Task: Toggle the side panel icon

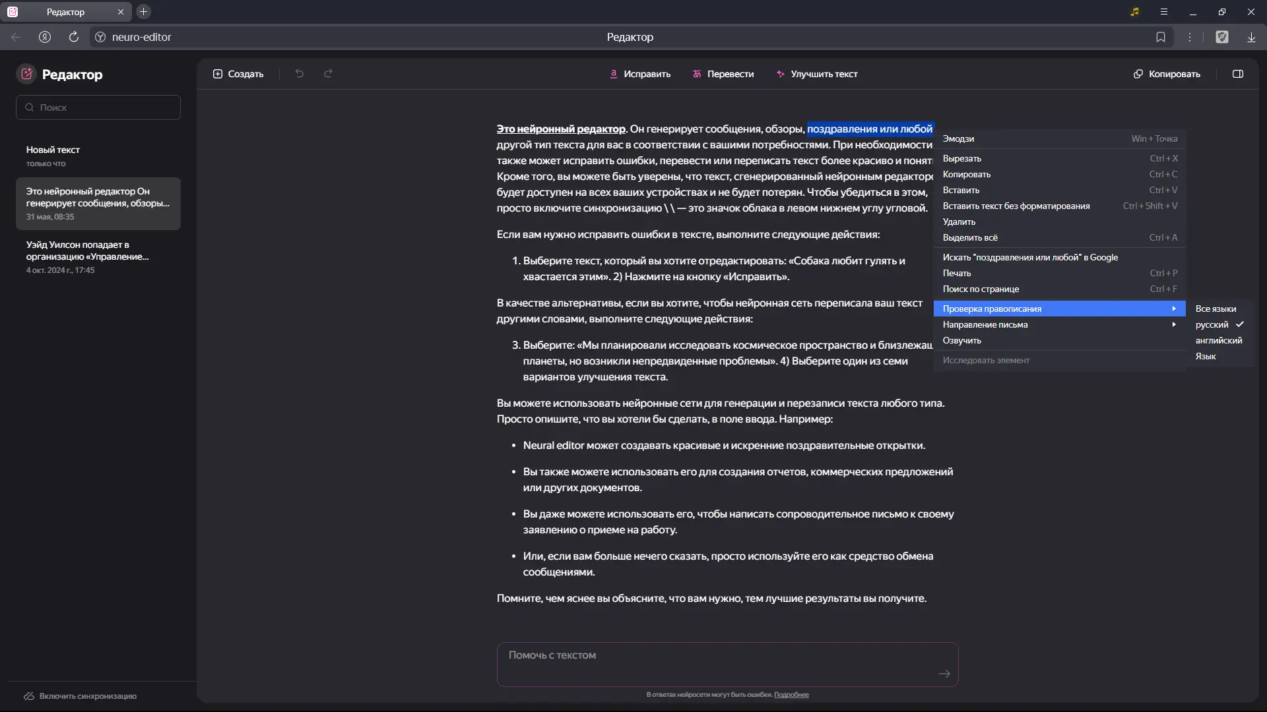Action: pyautogui.click(x=1238, y=74)
